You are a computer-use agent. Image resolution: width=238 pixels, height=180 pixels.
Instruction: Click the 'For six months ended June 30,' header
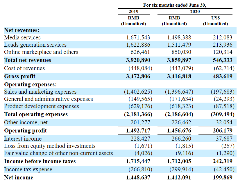click(x=175, y=5)
